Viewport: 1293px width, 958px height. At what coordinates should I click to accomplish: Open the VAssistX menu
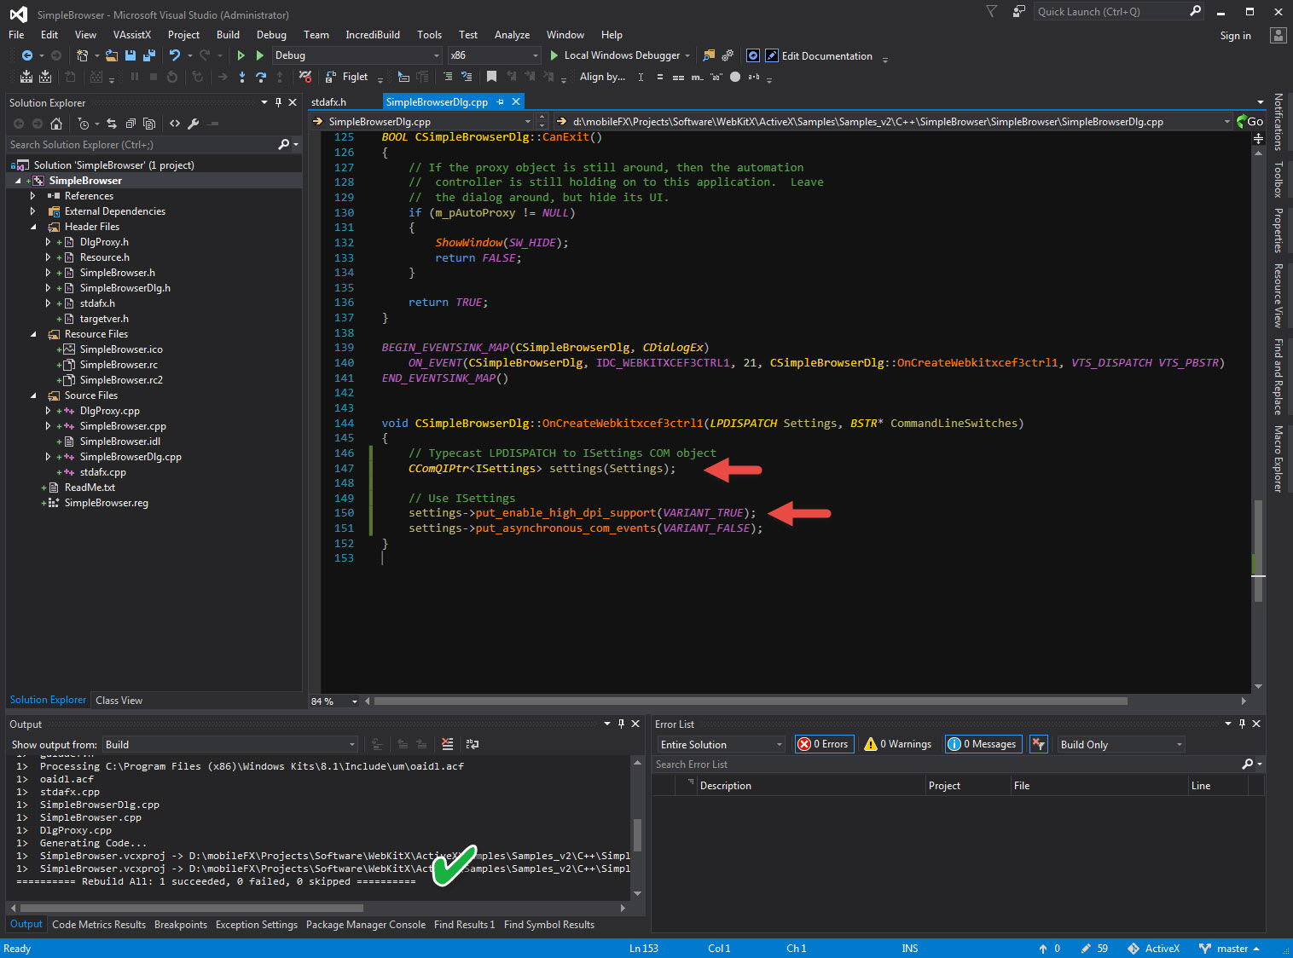[132, 35]
